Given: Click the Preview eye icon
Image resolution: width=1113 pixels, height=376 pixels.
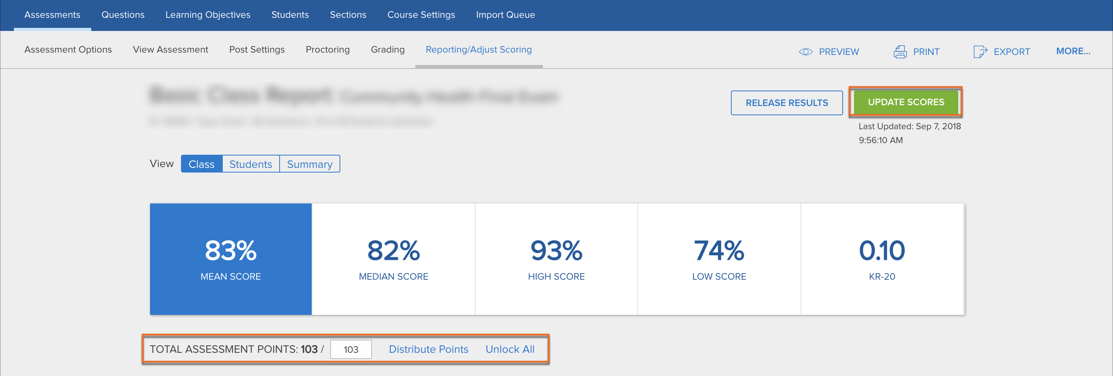Looking at the screenshot, I should 806,52.
